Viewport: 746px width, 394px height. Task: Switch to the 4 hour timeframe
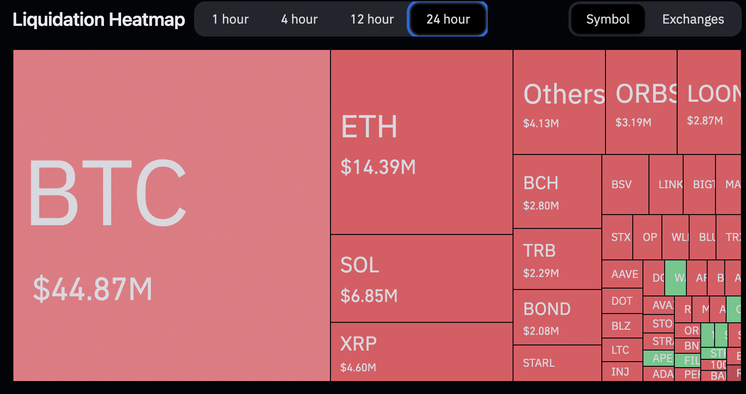(x=299, y=19)
